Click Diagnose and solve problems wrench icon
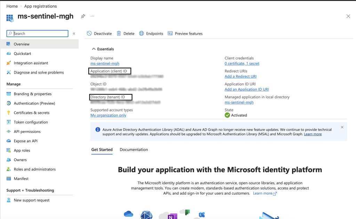The image size is (356, 219). [9, 72]
